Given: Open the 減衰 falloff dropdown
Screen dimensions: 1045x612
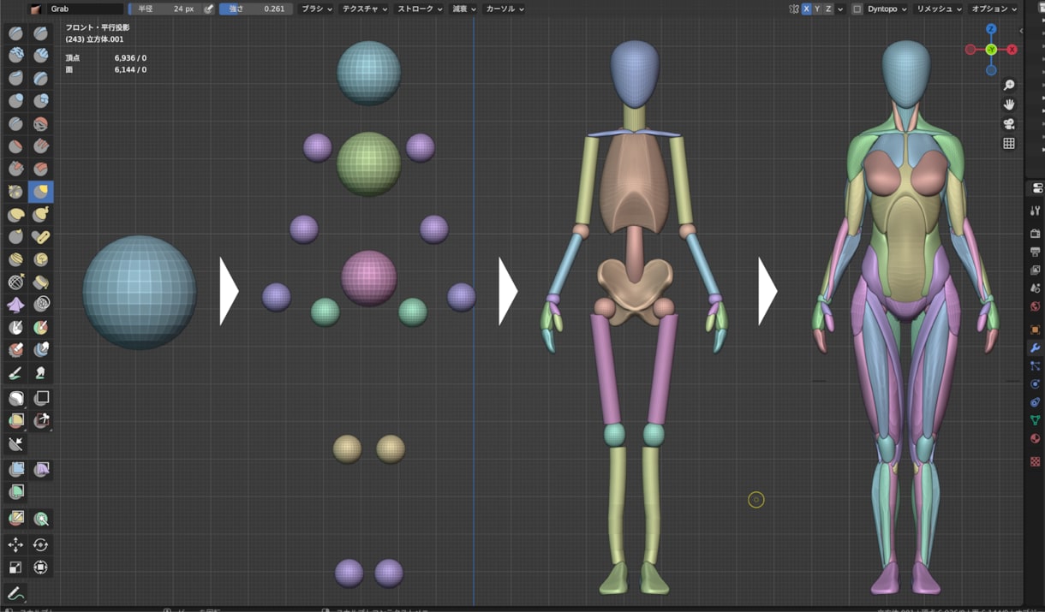Looking at the screenshot, I should click(x=463, y=9).
